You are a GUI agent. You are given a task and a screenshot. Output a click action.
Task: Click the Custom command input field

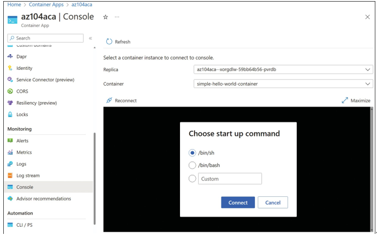coord(230,178)
